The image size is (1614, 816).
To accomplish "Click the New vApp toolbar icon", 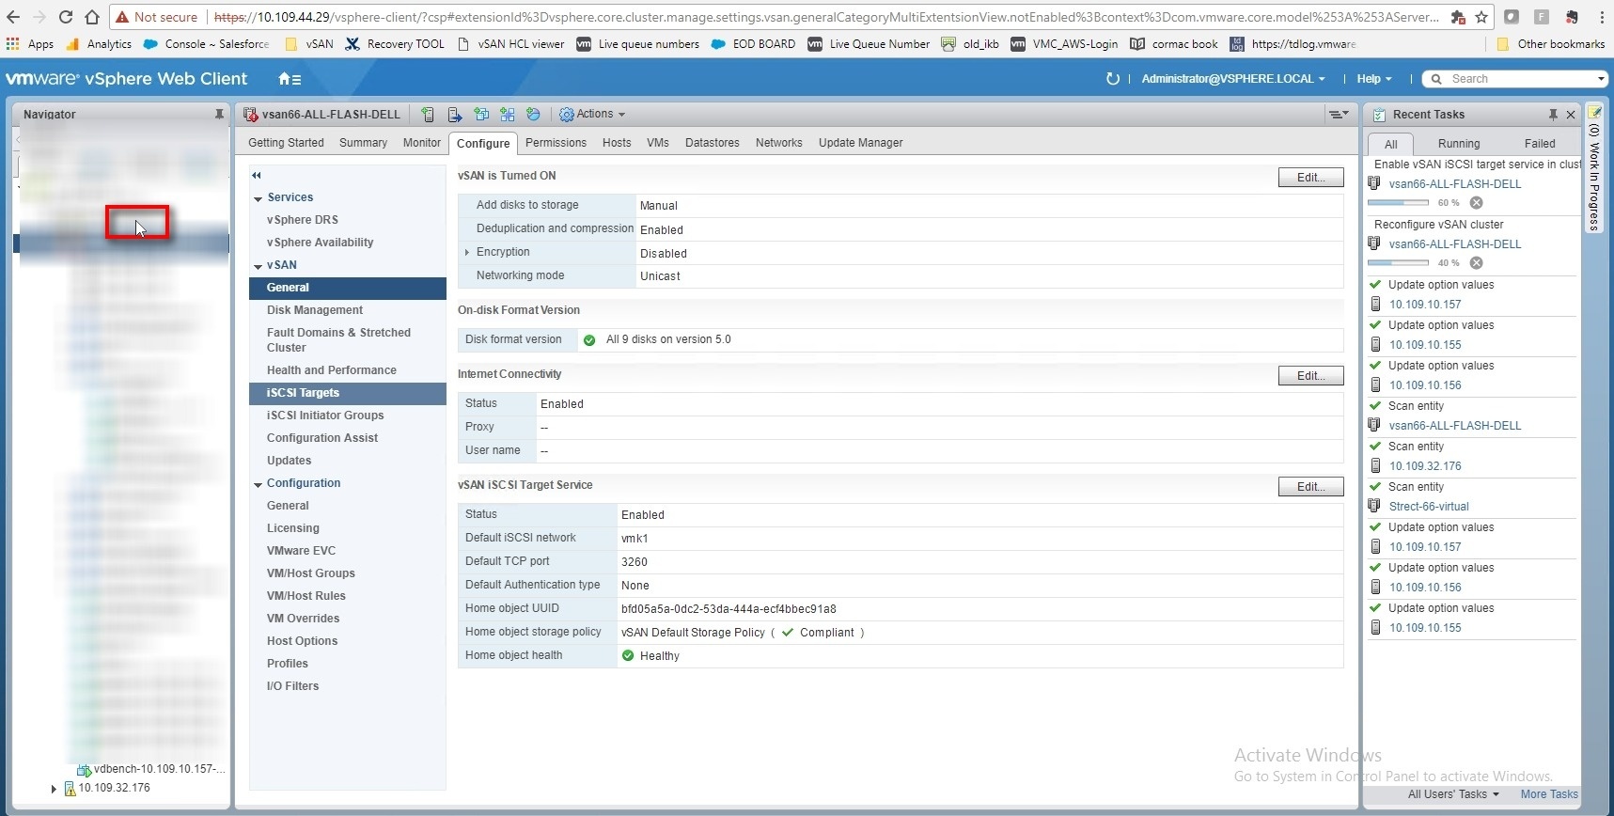I will tap(508, 115).
